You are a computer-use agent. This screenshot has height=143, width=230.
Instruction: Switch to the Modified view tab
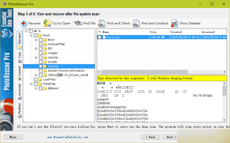[x=19, y=111]
